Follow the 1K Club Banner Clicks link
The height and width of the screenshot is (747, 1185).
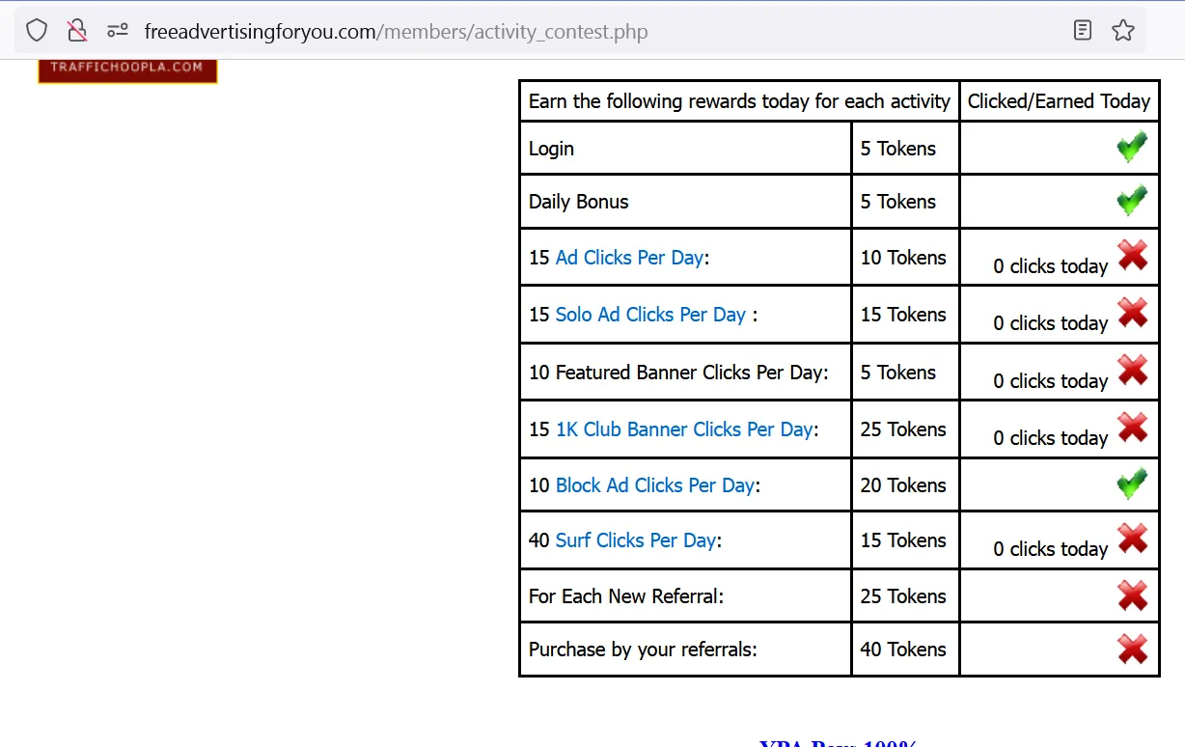684,429
